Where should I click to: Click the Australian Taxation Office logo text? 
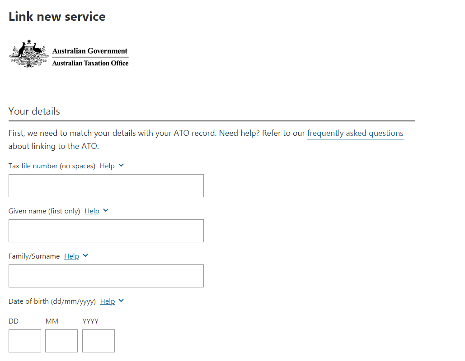tap(90, 63)
